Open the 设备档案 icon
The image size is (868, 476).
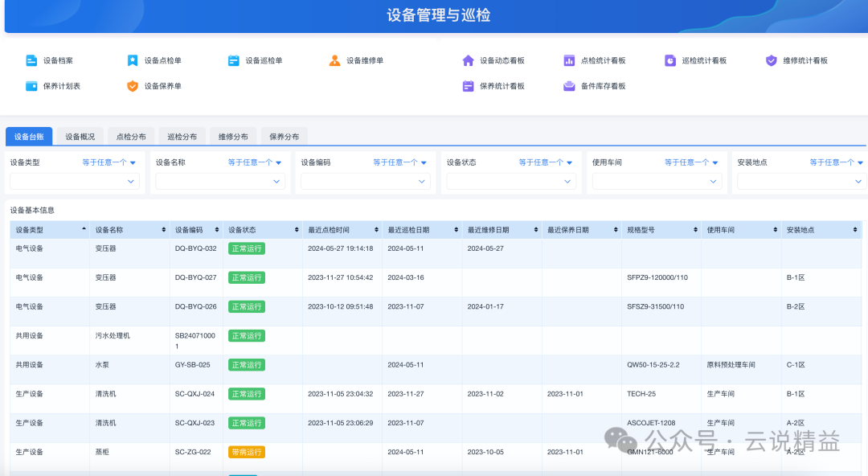31,60
